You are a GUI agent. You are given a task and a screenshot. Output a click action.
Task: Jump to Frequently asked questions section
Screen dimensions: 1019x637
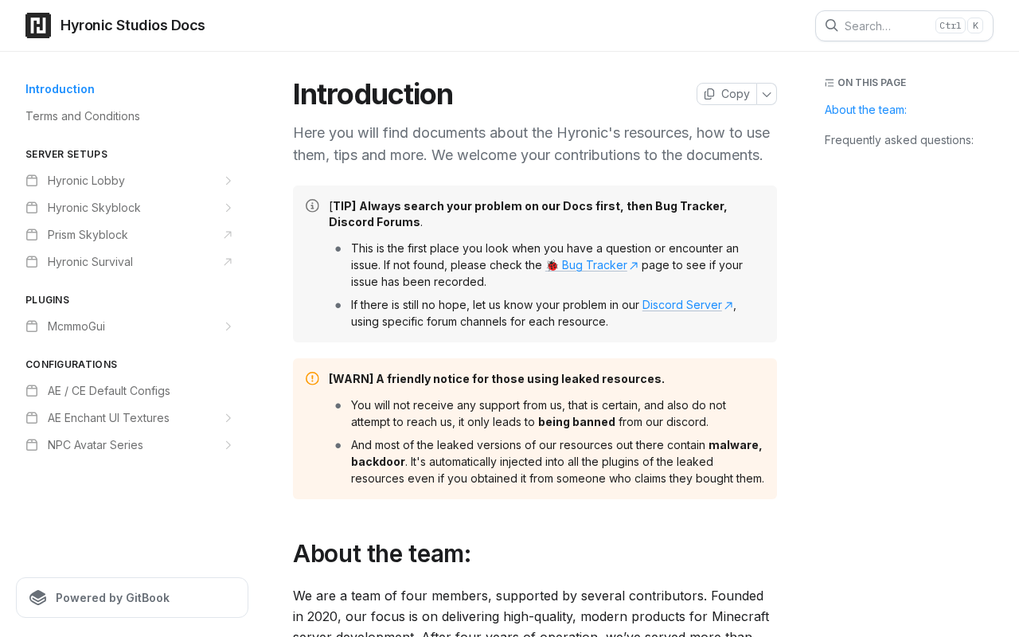pyautogui.click(x=899, y=140)
